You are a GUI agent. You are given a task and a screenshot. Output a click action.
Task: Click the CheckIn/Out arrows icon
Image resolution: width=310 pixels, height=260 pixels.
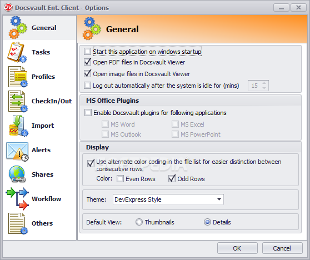pos(18,101)
